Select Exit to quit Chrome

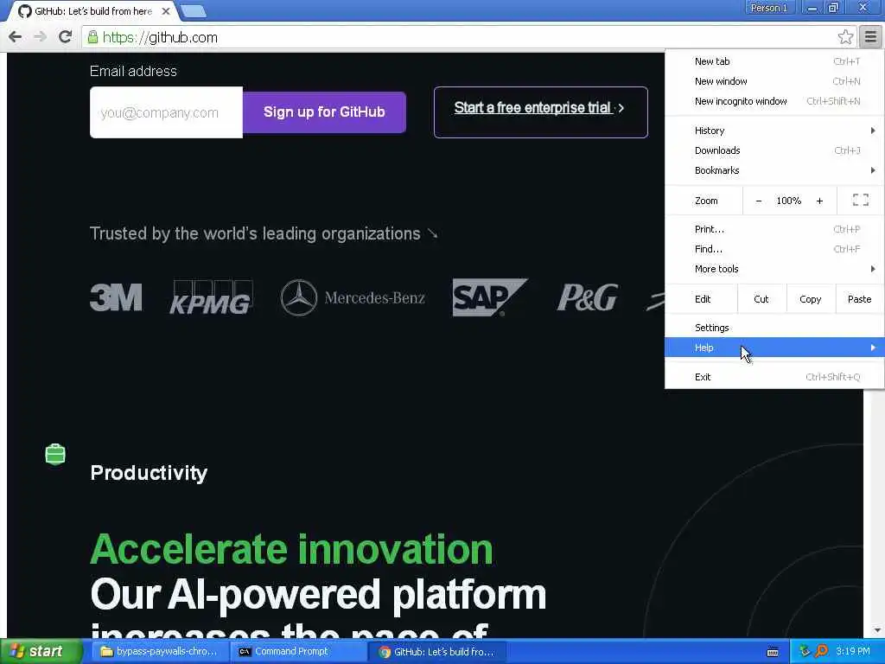(x=774, y=377)
